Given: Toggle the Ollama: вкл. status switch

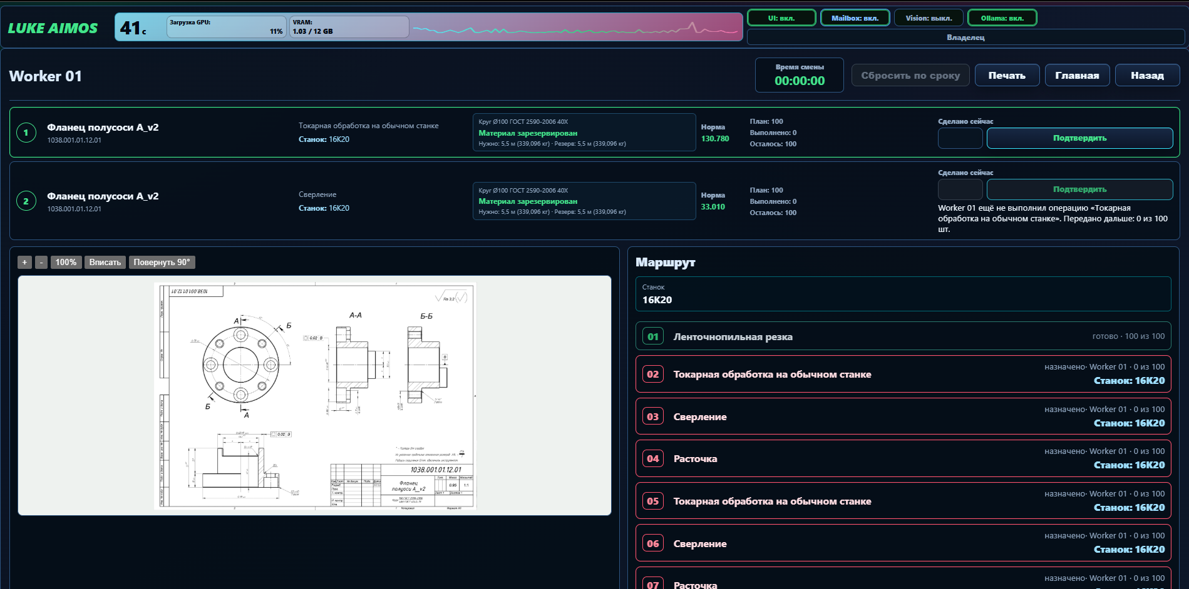Looking at the screenshot, I should click(x=1002, y=18).
